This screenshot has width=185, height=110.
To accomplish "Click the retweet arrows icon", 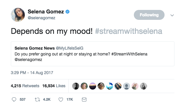I will coord(37,99).
